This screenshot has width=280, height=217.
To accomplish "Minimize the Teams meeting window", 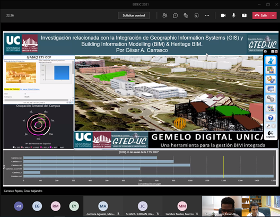I will click(259, 4).
